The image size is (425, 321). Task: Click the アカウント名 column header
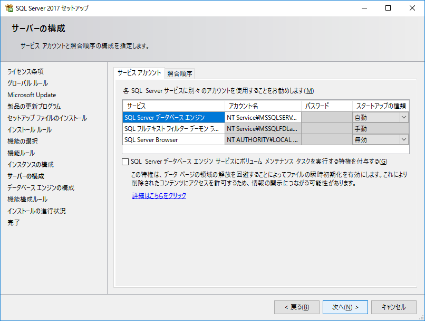(x=263, y=106)
